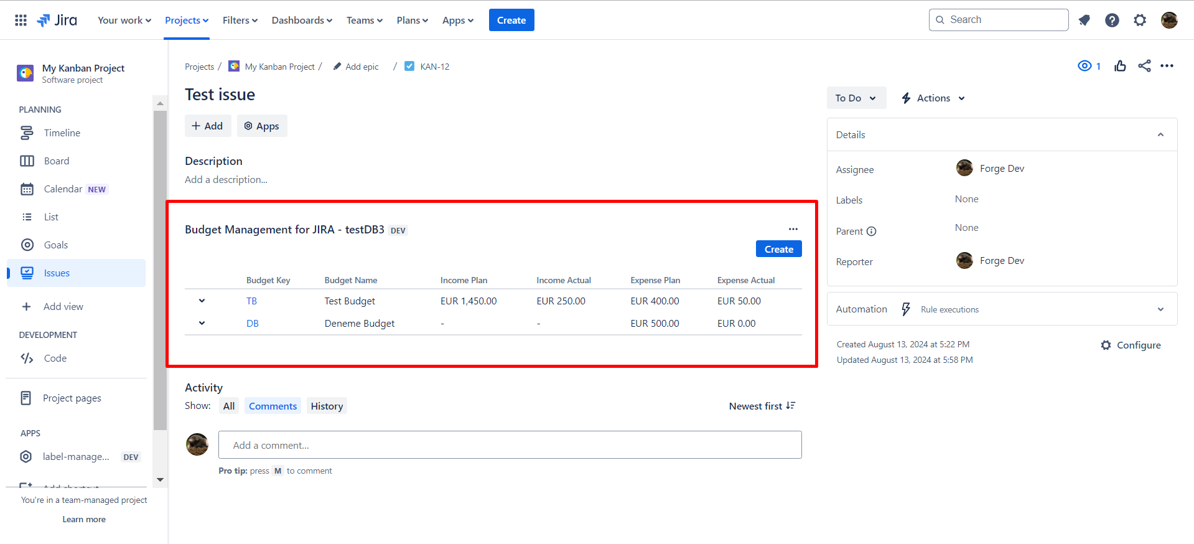Click the Projects breadcrumb link
Screen dimensions: 1194x544
pyautogui.click(x=199, y=67)
